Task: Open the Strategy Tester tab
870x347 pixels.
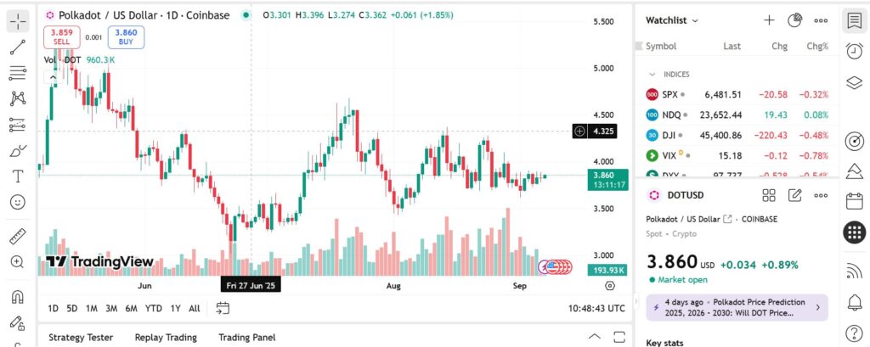Action: [81, 337]
